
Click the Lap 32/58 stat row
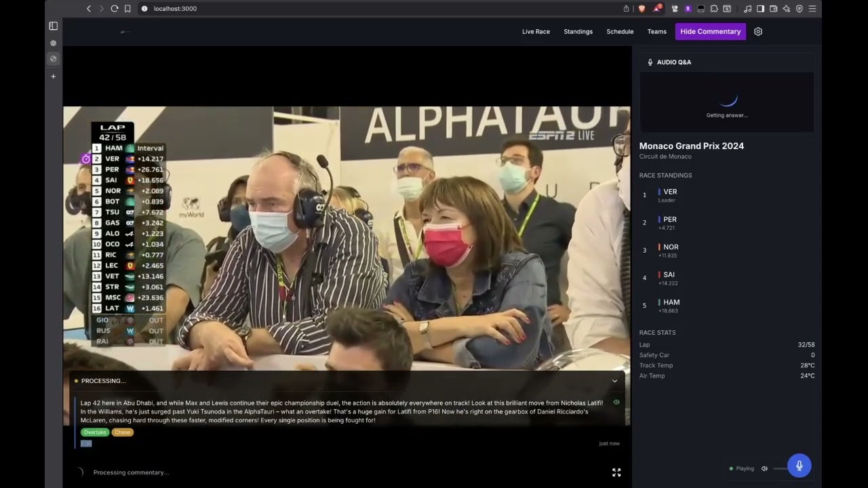(x=727, y=345)
